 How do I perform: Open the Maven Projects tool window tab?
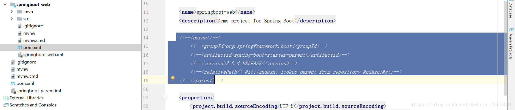click(511, 46)
